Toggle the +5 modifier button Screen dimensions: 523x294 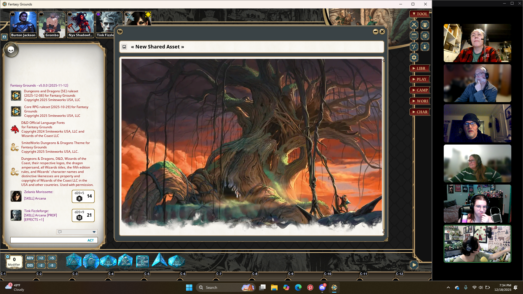pos(52,258)
